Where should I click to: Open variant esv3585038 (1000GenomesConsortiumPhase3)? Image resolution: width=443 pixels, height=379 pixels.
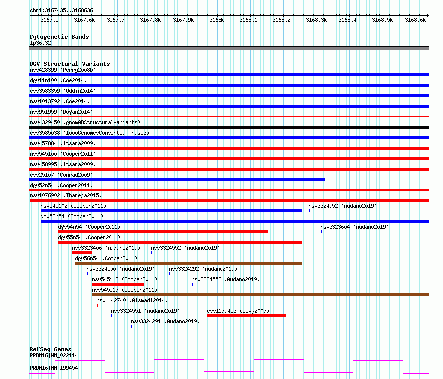[x=90, y=133]
